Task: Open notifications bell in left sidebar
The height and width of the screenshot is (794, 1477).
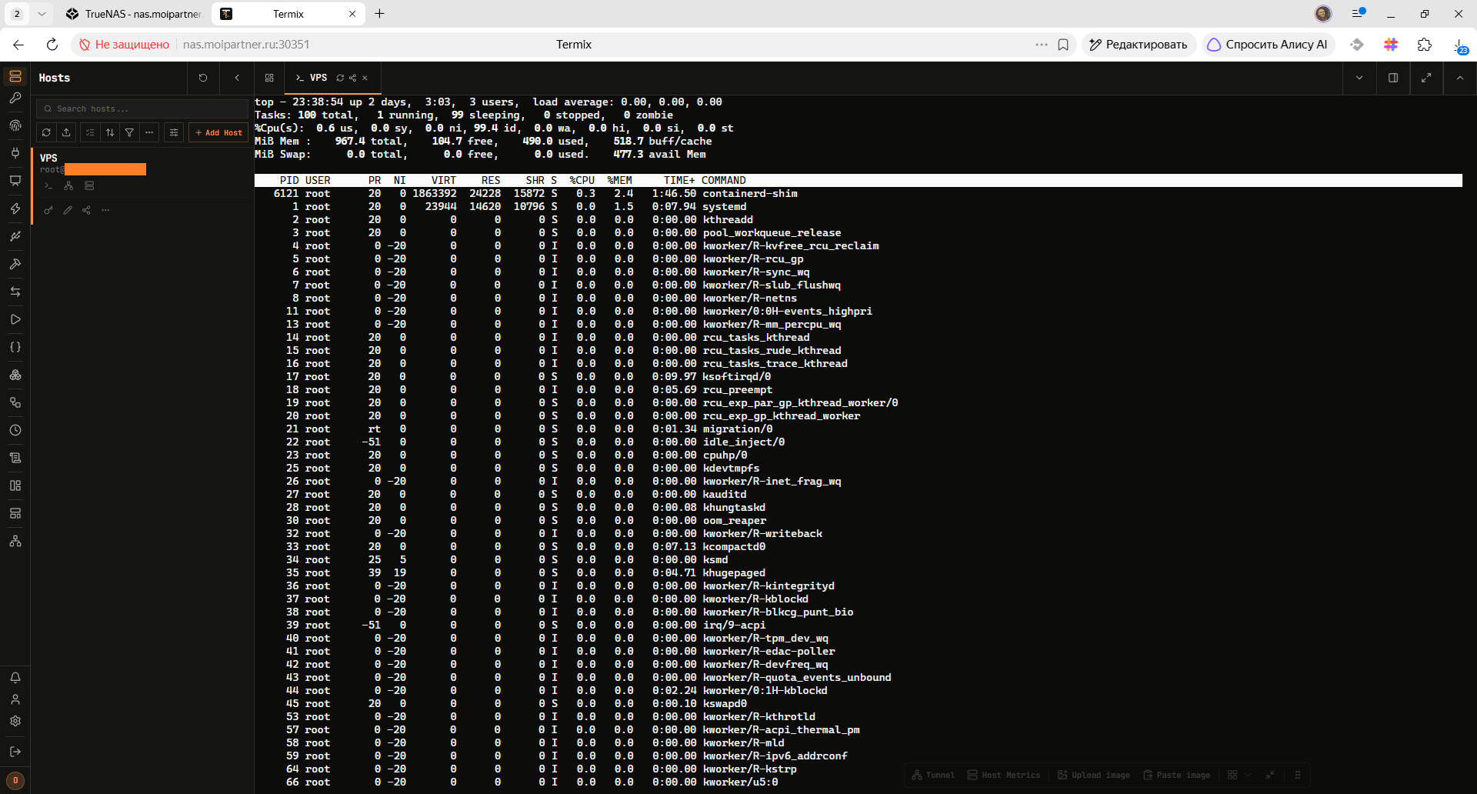Action: (15, 678)
